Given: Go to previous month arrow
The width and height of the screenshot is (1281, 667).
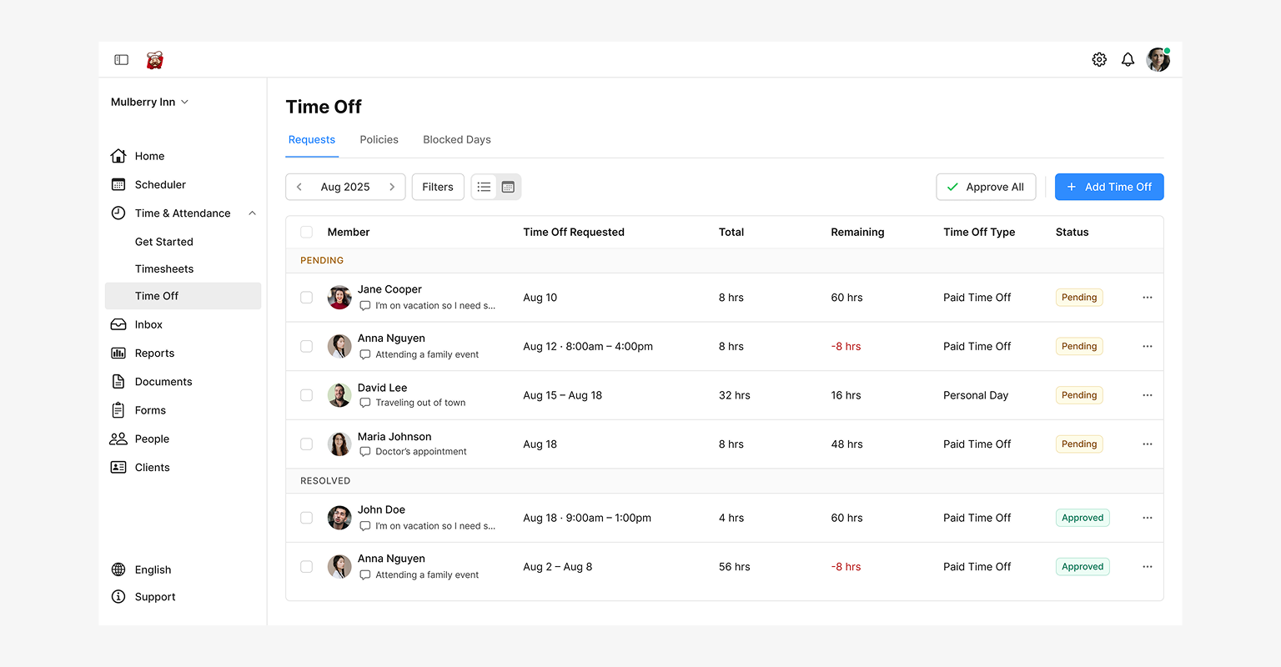Looking at the screenshot, I should tap(299, 187).
